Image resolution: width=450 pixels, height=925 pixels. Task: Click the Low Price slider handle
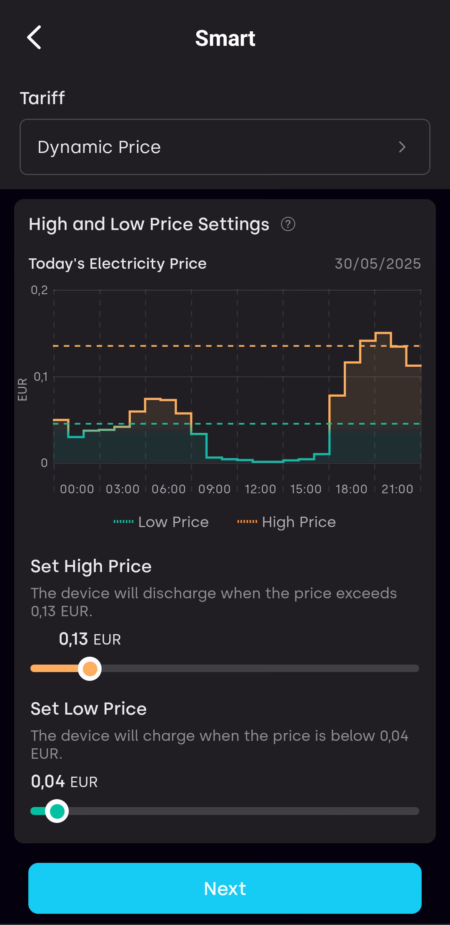pyautogui.click(x=57, y=811)
